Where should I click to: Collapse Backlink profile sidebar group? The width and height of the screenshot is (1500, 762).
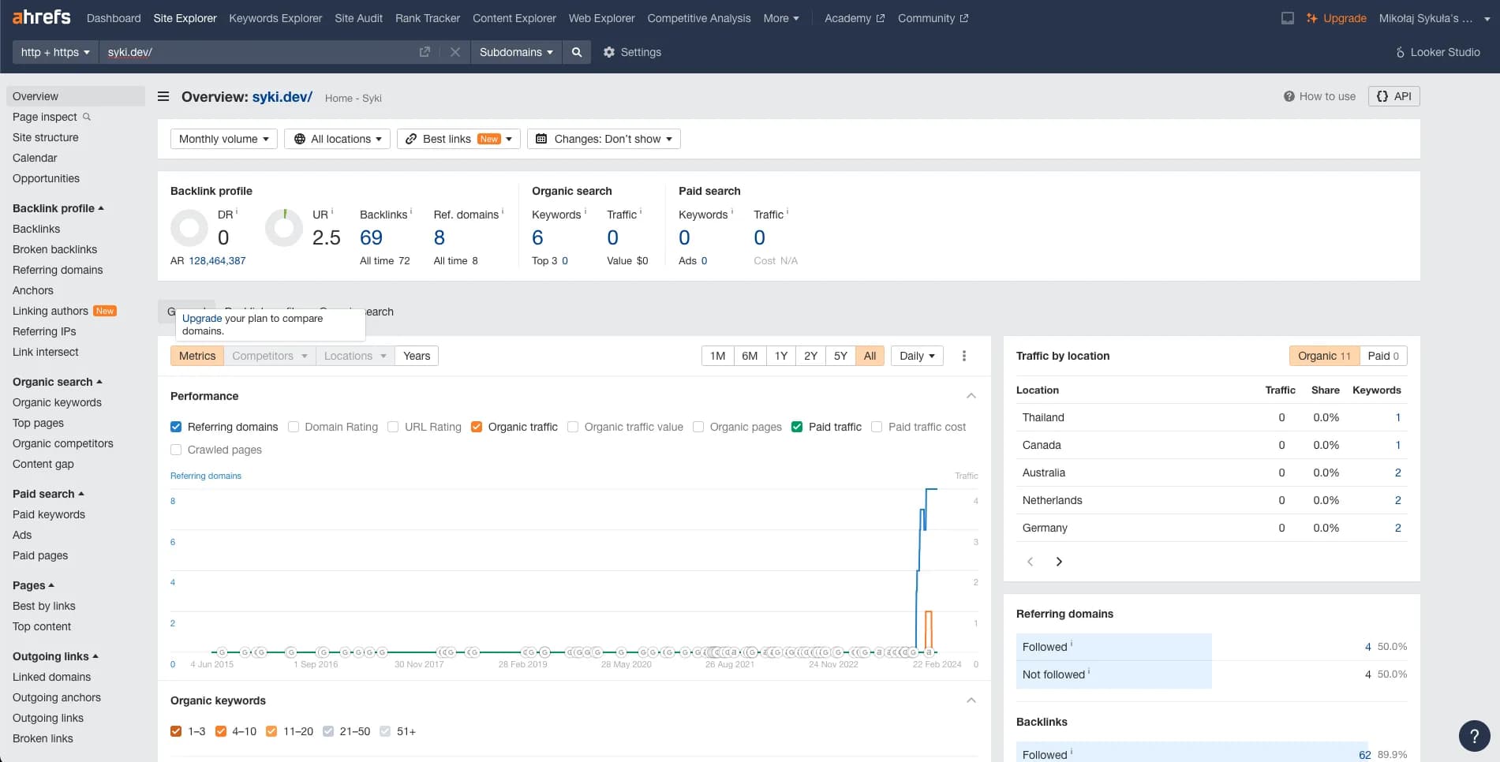pyautogui.click(x=58, y=208)
